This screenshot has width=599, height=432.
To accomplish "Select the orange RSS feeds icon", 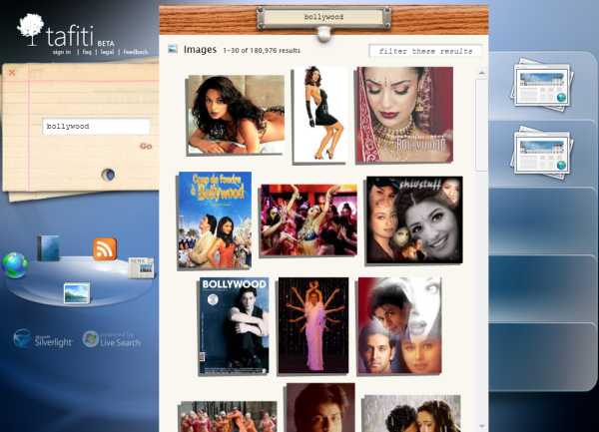I will (x=105, y=248).
